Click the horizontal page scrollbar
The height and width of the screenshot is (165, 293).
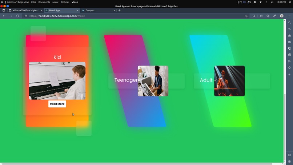tap(137, 164)
